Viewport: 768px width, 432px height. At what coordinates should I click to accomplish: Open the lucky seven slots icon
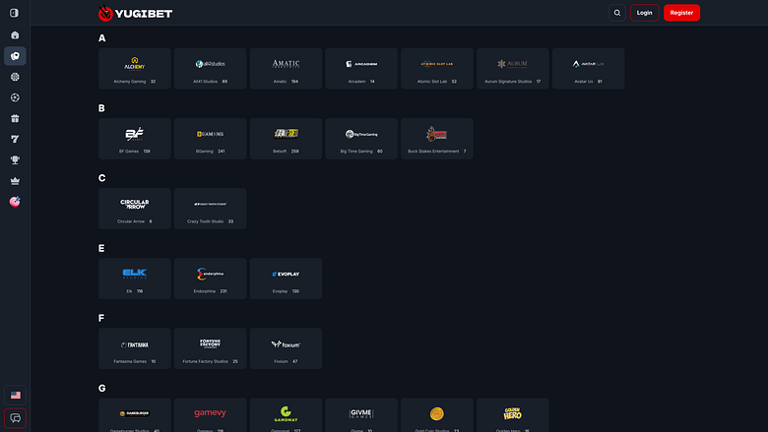(15, 140)
